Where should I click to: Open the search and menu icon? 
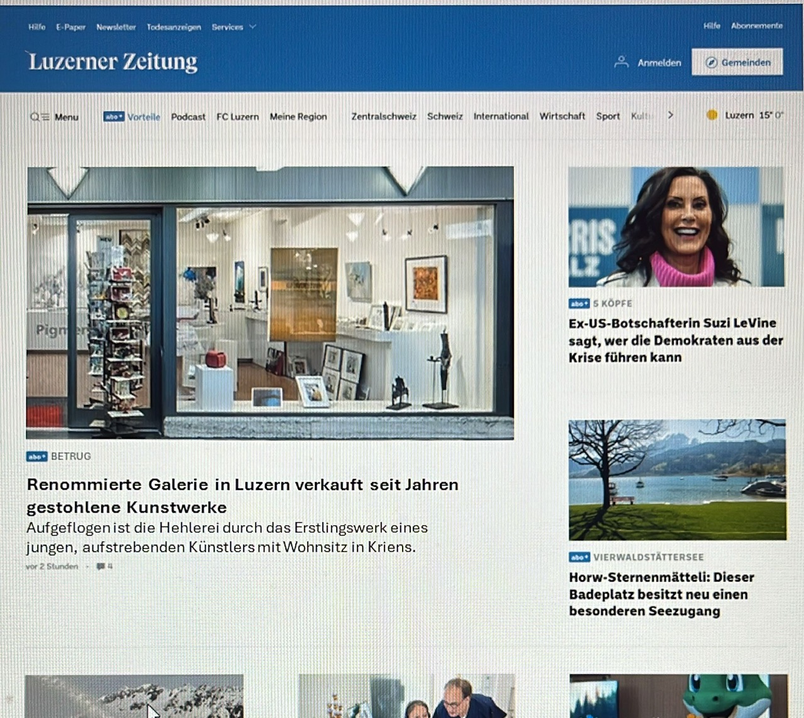coord(40,117)
